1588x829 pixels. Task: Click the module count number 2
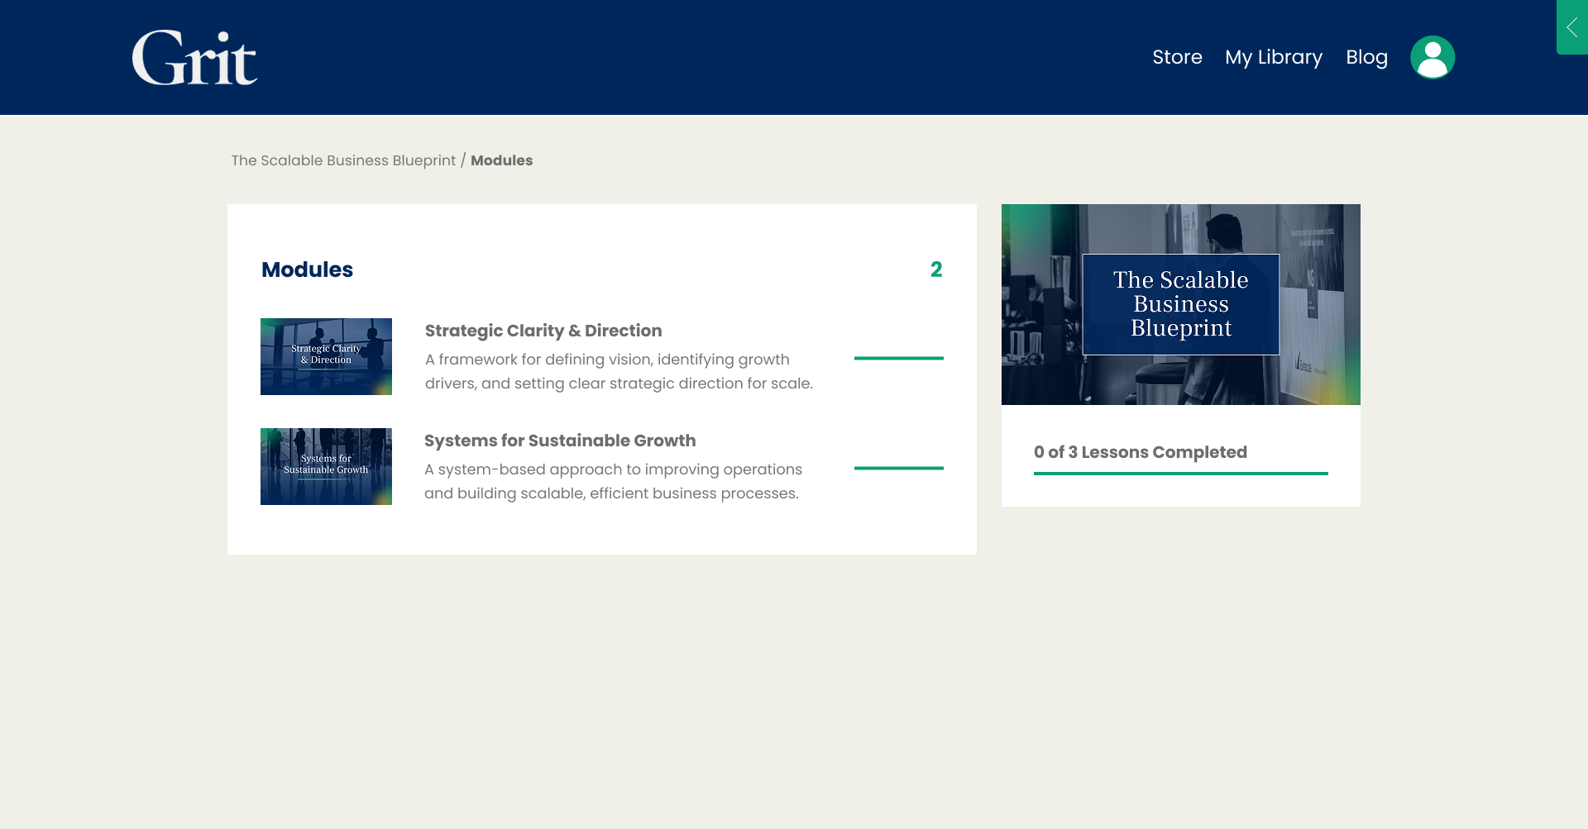[935, 269]
